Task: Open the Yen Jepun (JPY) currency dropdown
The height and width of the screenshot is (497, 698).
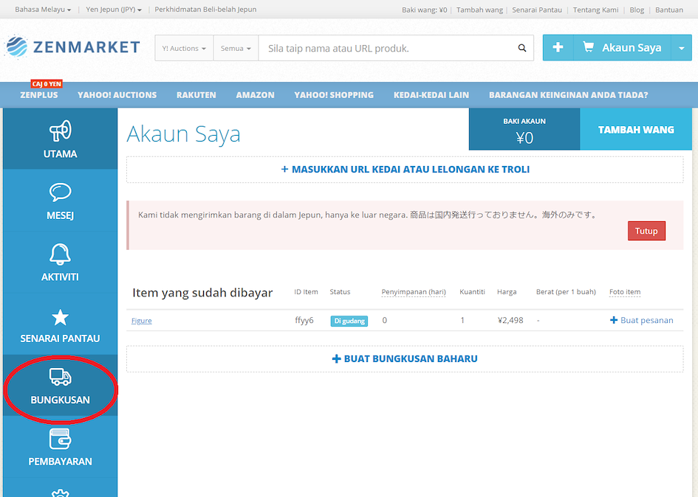Action: tap(114, 10)
